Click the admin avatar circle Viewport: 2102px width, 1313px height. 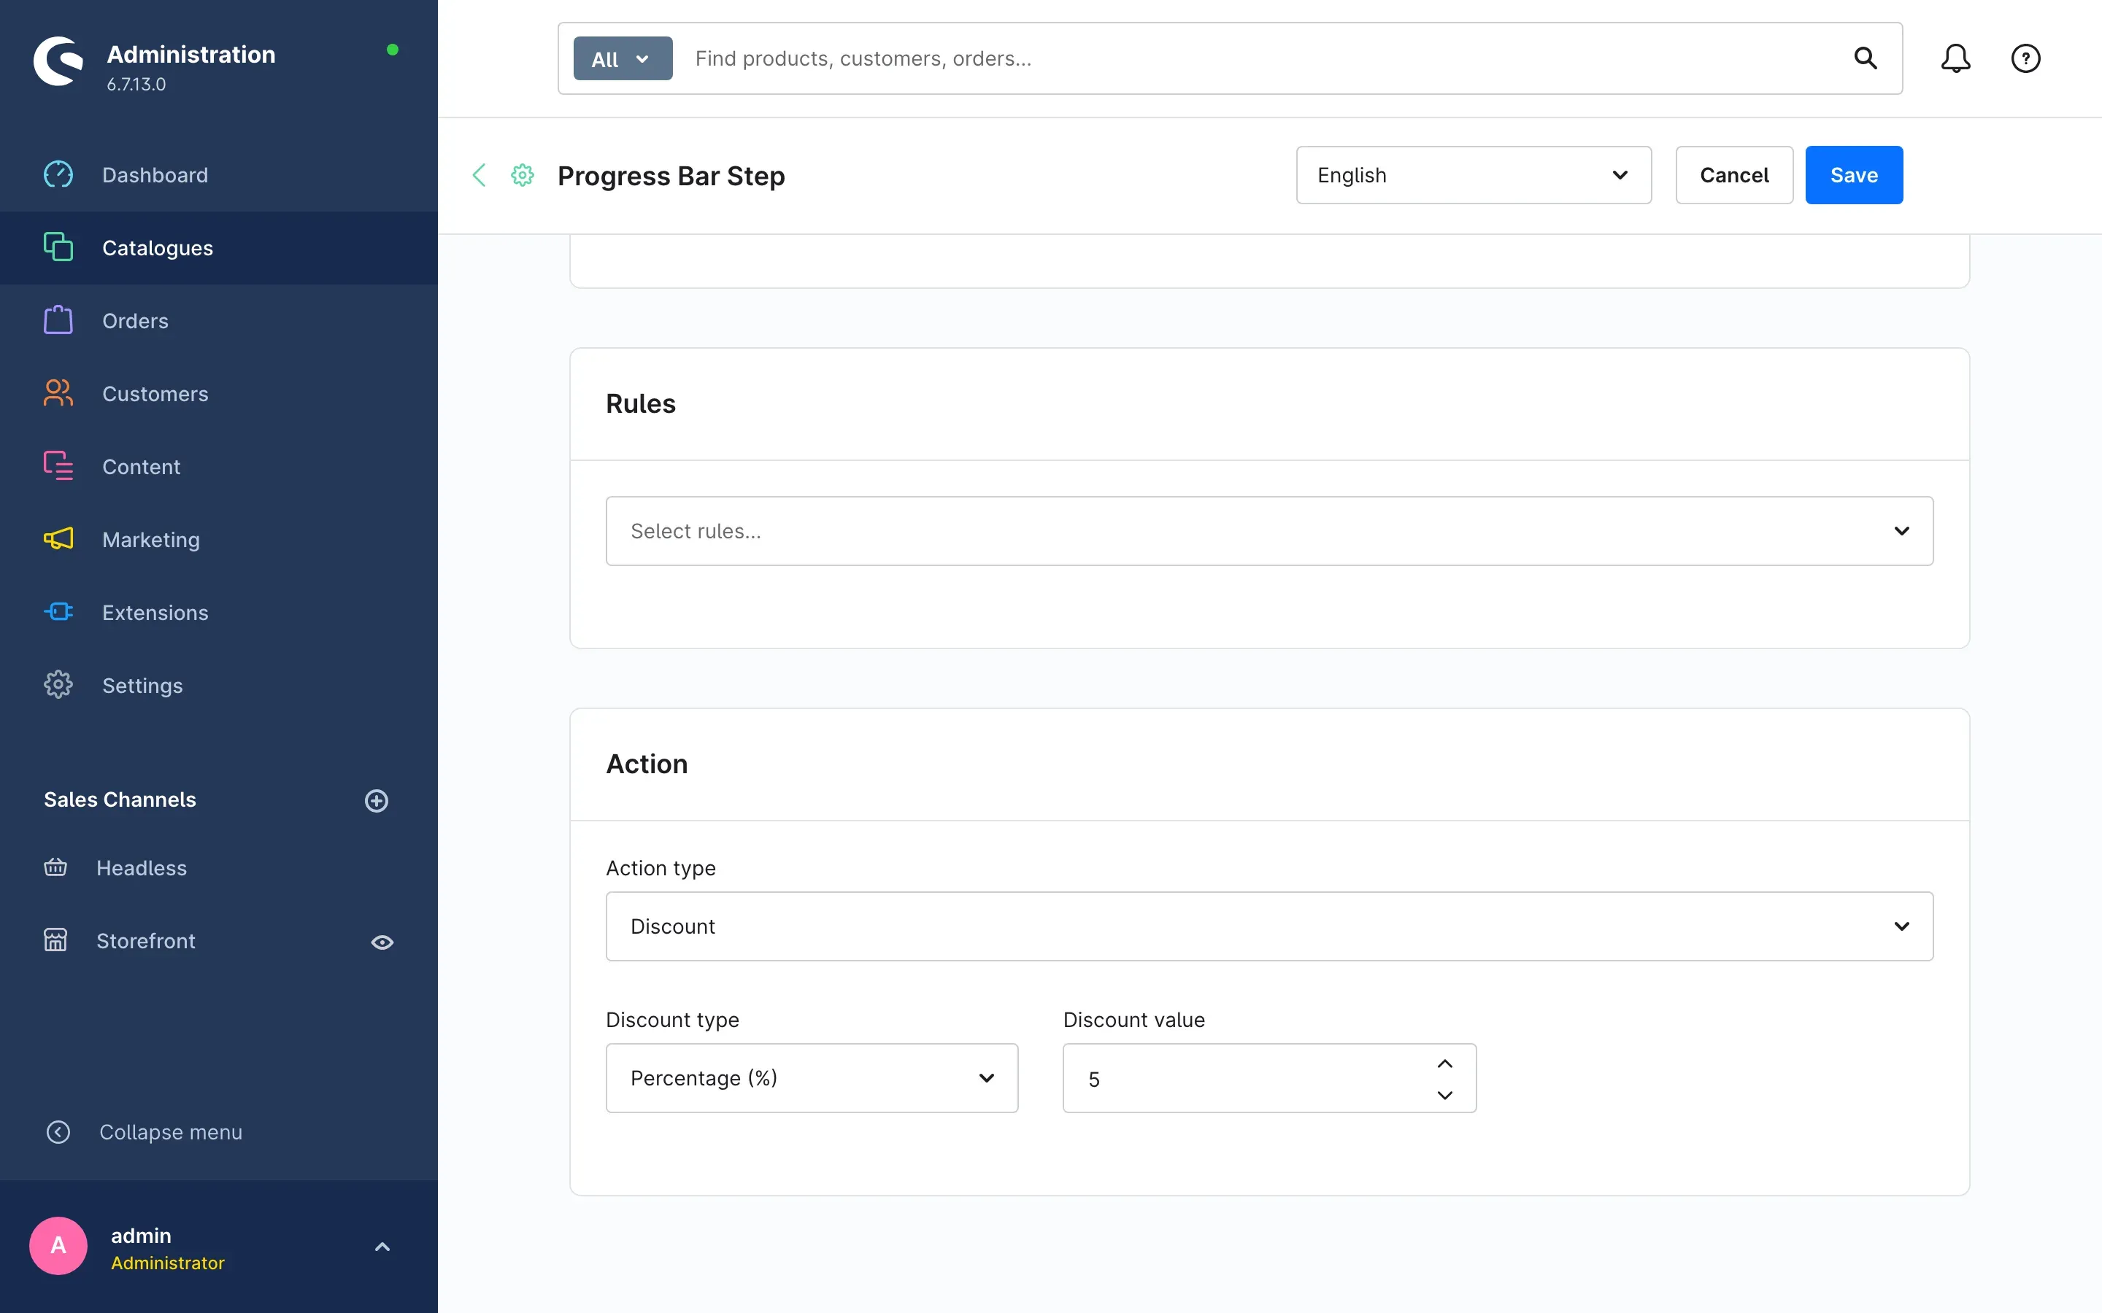pos(58,1246)
